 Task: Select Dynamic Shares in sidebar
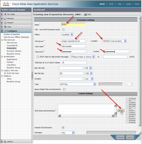click(x=14, y=51)
